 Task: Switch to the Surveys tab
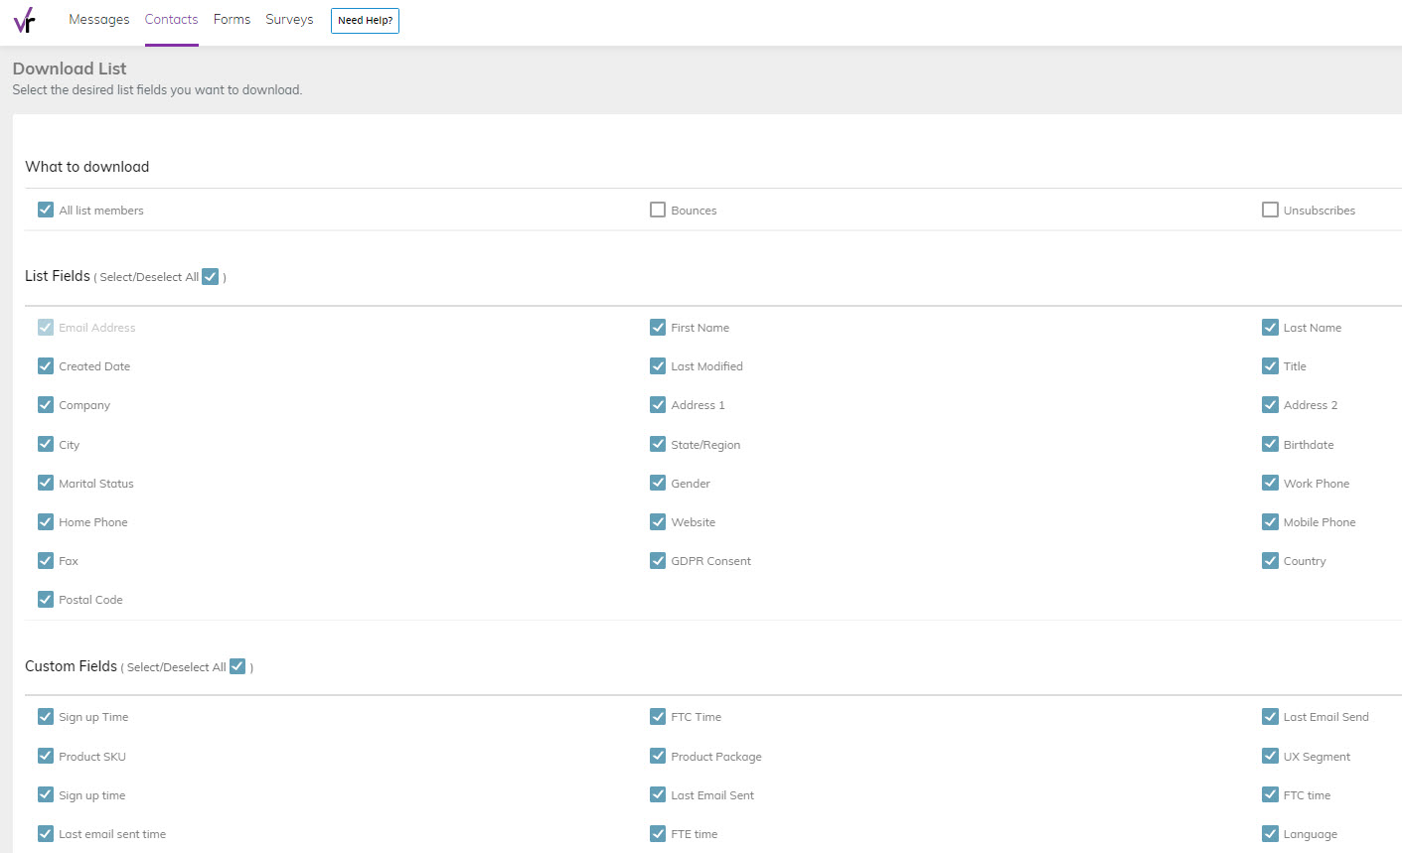pos(289,19)
